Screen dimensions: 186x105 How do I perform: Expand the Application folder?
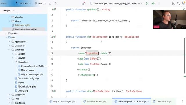pyautogui.click(x=9, y=41)
